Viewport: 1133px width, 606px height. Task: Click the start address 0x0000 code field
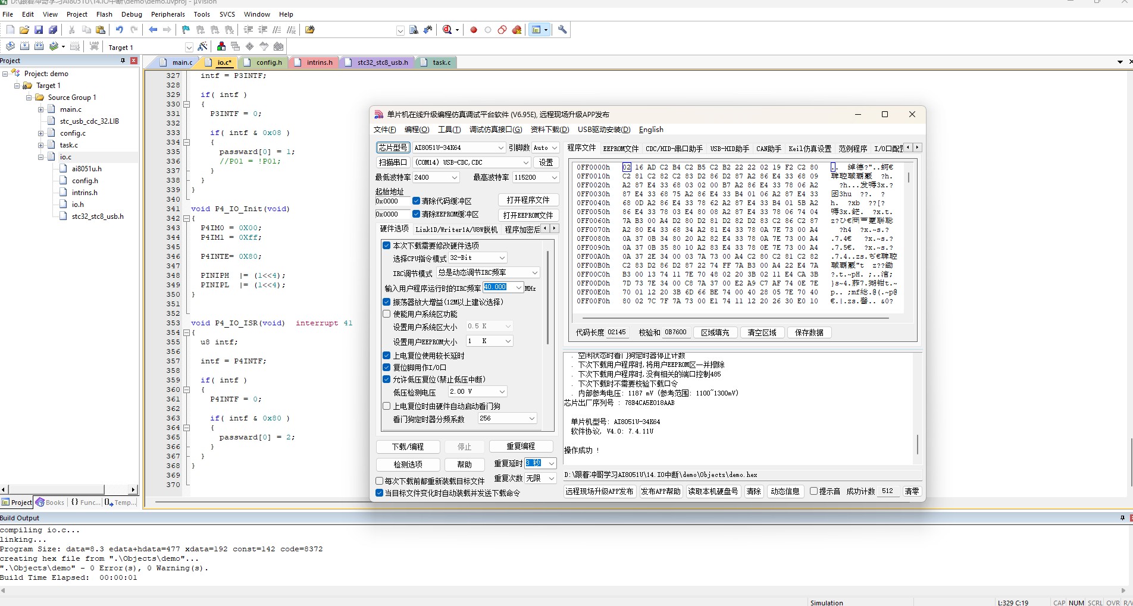pyautogui.click(x=392, y=201)
